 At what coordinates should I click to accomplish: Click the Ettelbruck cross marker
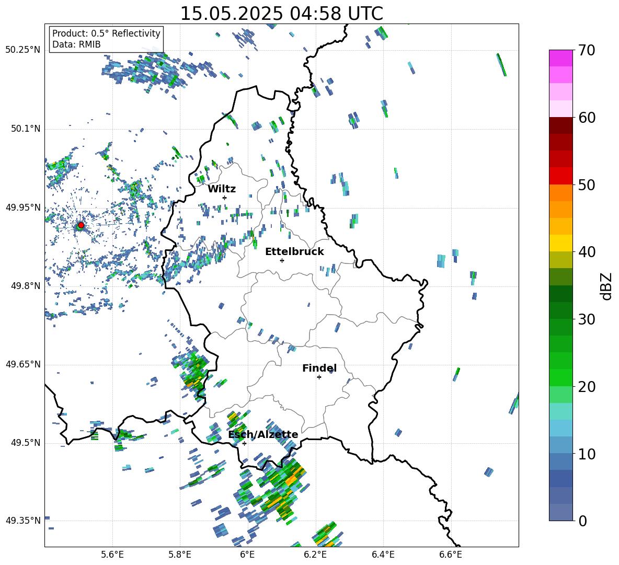[282, 260]
